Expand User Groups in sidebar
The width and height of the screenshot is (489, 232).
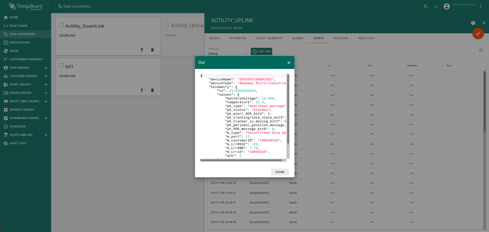click(46, 68)
